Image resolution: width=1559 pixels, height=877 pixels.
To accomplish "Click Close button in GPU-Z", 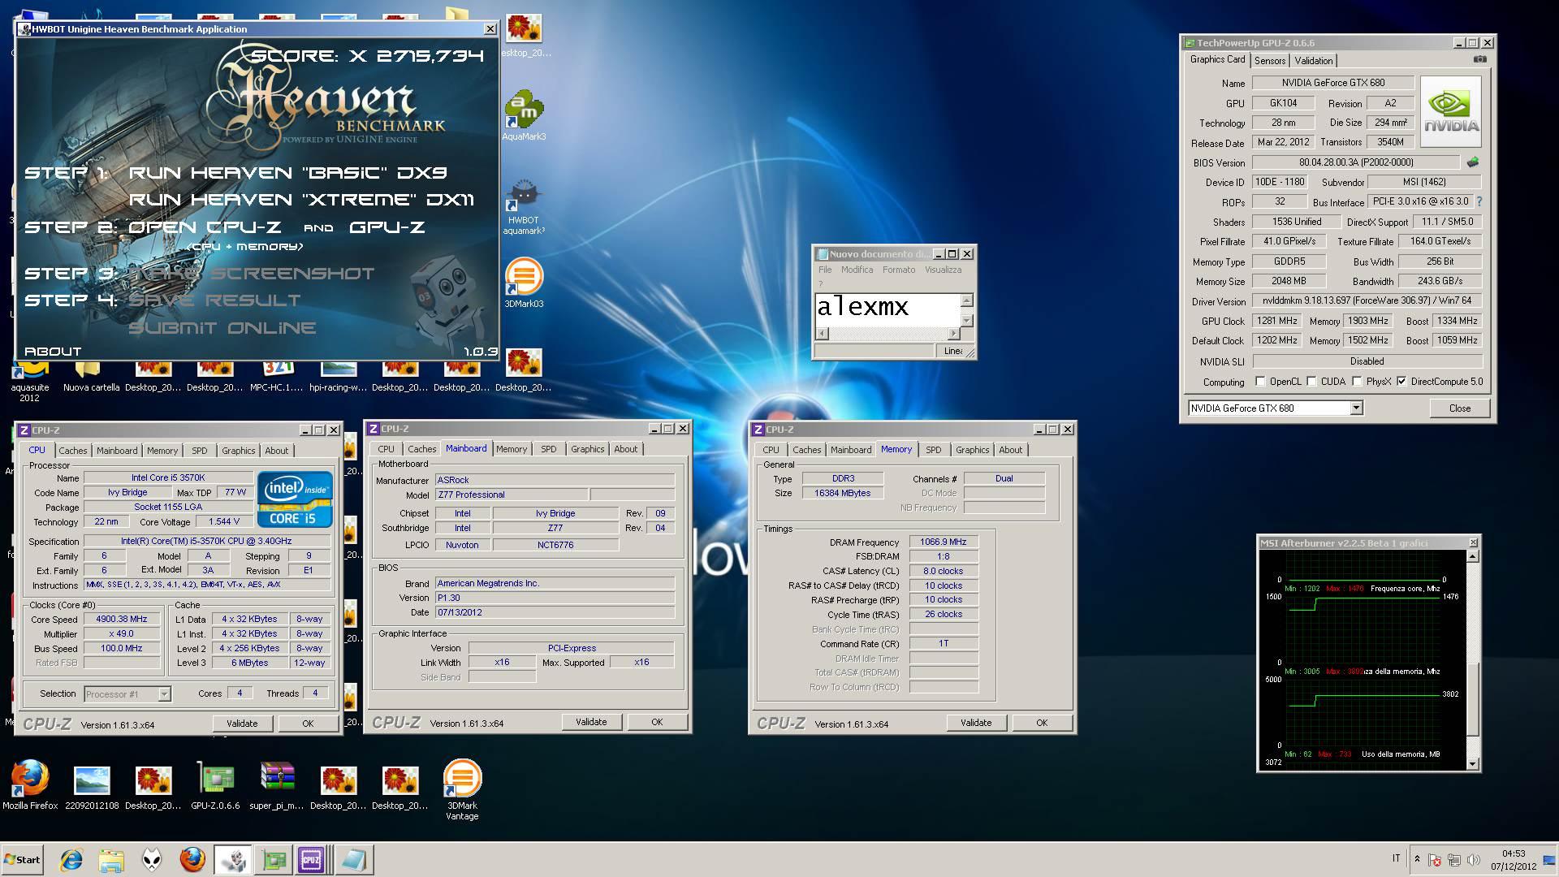I will [1459, 408].
